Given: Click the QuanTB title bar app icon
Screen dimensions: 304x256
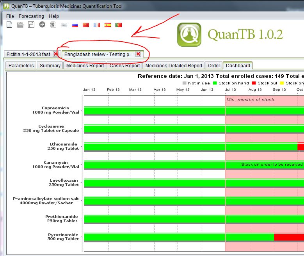Looking at the screenshot, I should coord(6,6).
